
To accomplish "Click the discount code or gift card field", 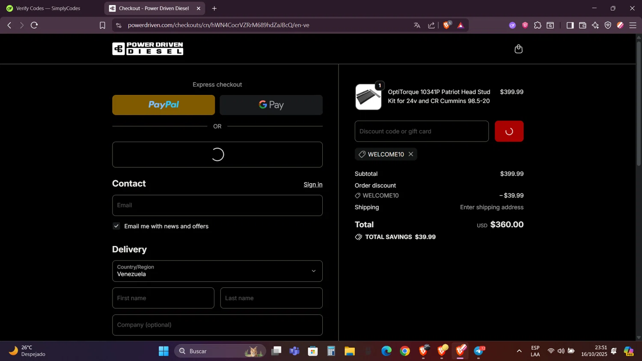I will (x=422, y=131).
